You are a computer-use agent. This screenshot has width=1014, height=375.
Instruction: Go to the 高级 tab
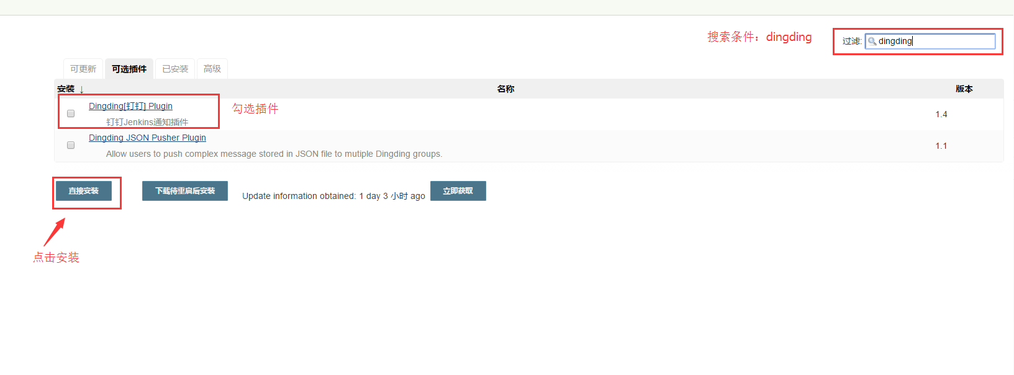[212, 69]
